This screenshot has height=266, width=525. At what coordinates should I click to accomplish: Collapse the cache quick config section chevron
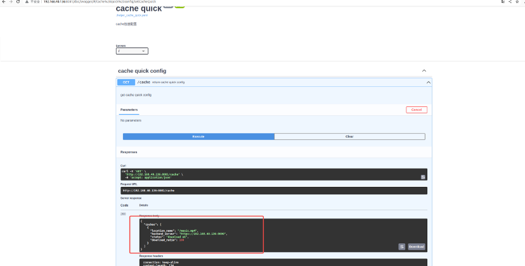coord(424,71)
